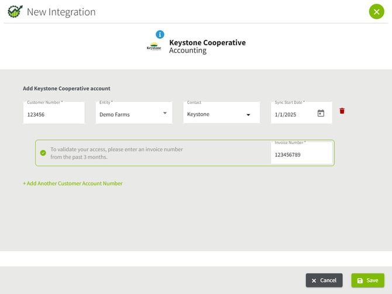392x294 pixels.
Task: Click the Keystone Cooperative heading
Action: pos(207,42)
